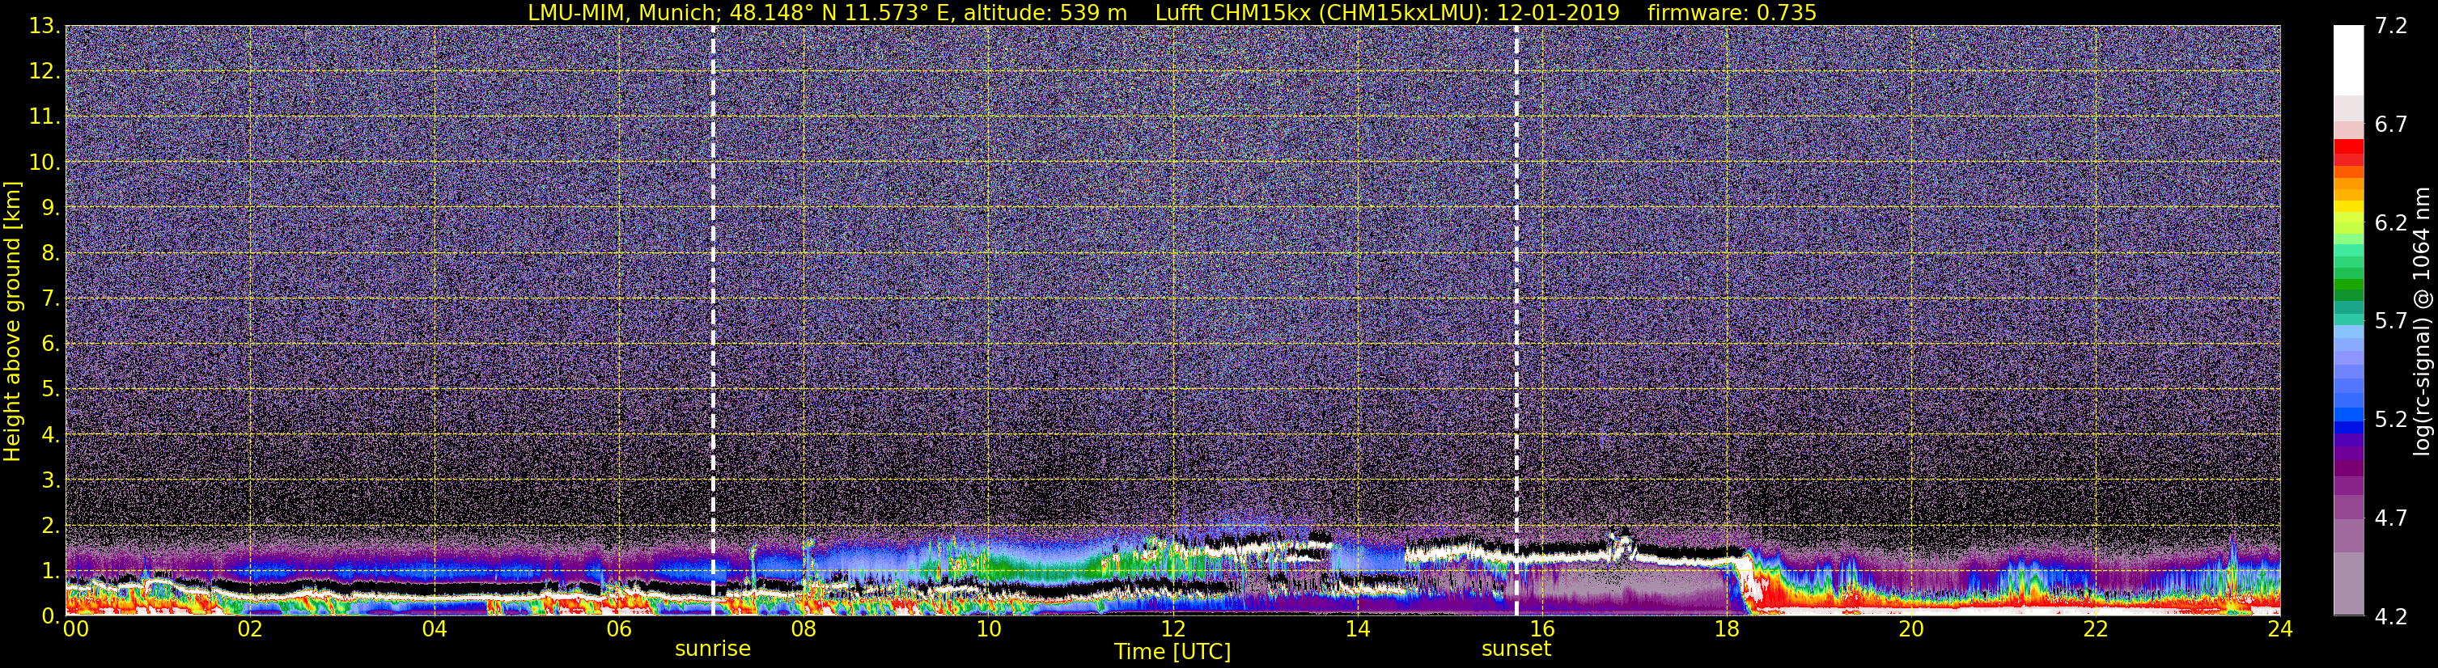Viewport: 2438px width, 668px height.
Task: Click the colorbar tick label "5.7"
Action: click(x=2391, y=322)
